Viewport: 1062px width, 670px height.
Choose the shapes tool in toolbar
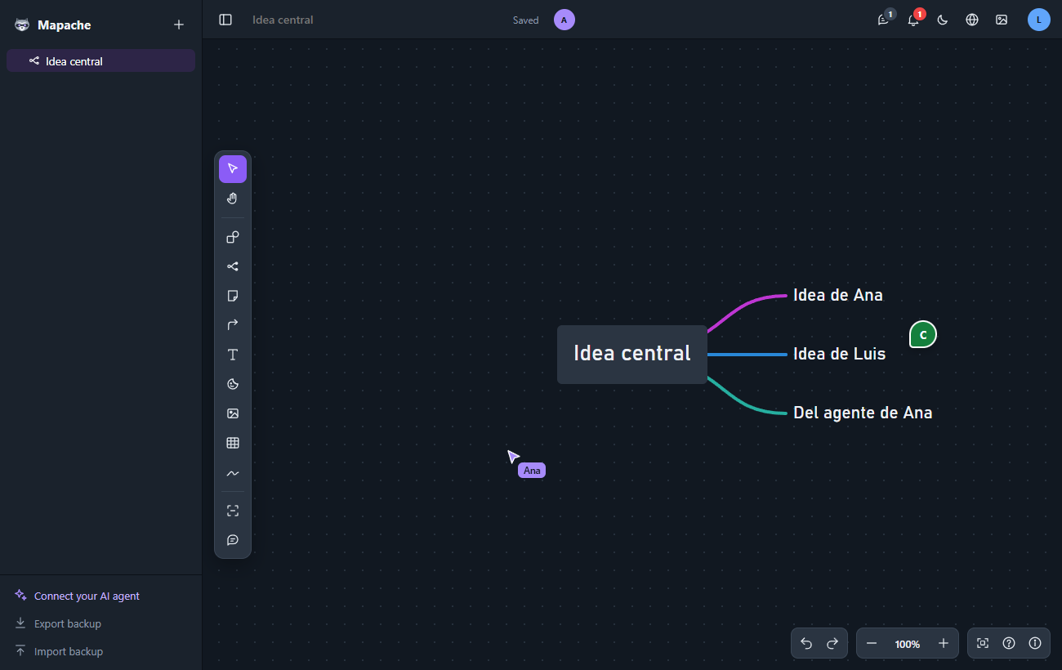pyautogui.click(x=233, y=237)
